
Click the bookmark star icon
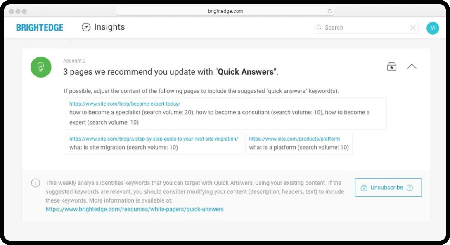click(391, 66)
